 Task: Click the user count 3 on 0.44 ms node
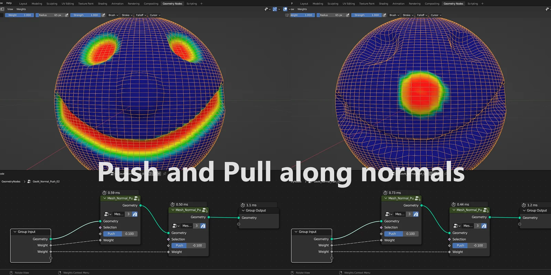pos(478,226)
